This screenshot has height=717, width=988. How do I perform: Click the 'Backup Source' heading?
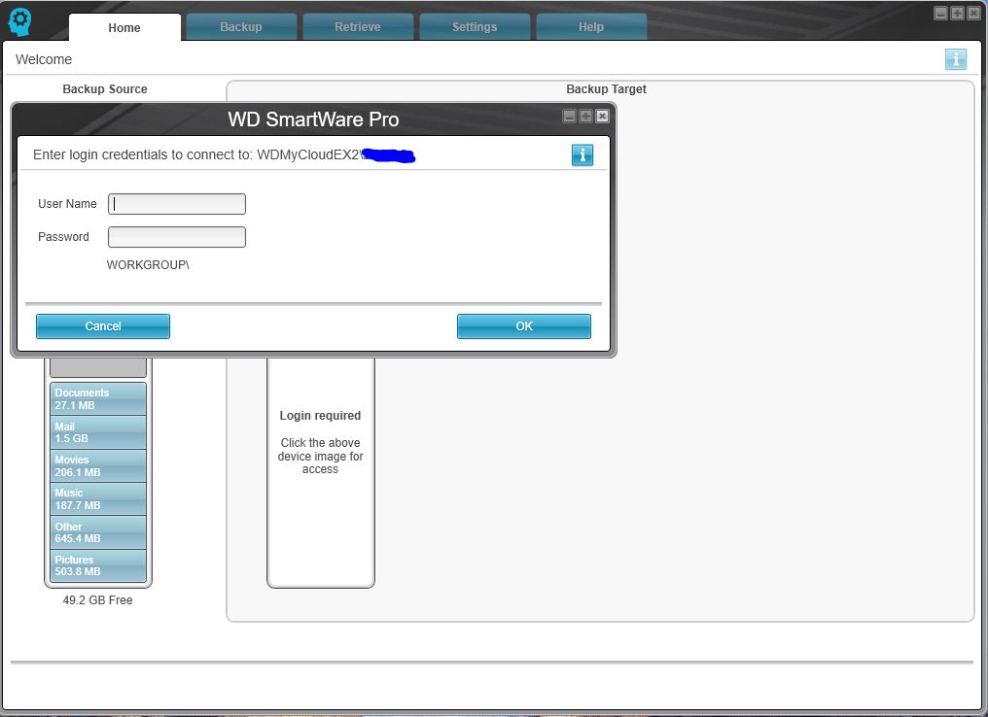(x=105, y=88)
